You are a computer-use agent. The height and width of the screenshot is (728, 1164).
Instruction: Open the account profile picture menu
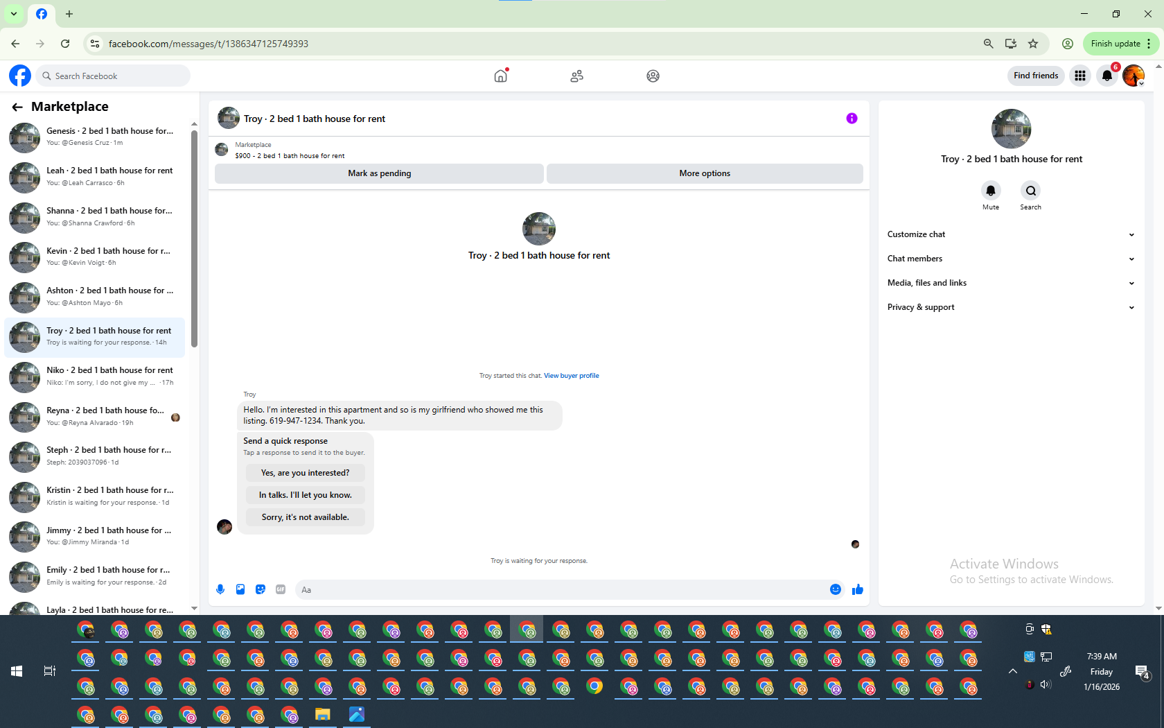point(1134,76)
